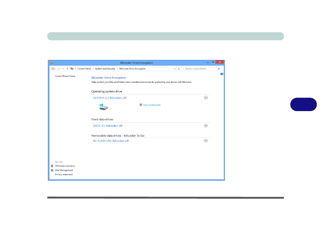Select BitLocker Drive Encryption breadcrumb
Screen dimensions: 331x233
[132, 69]
